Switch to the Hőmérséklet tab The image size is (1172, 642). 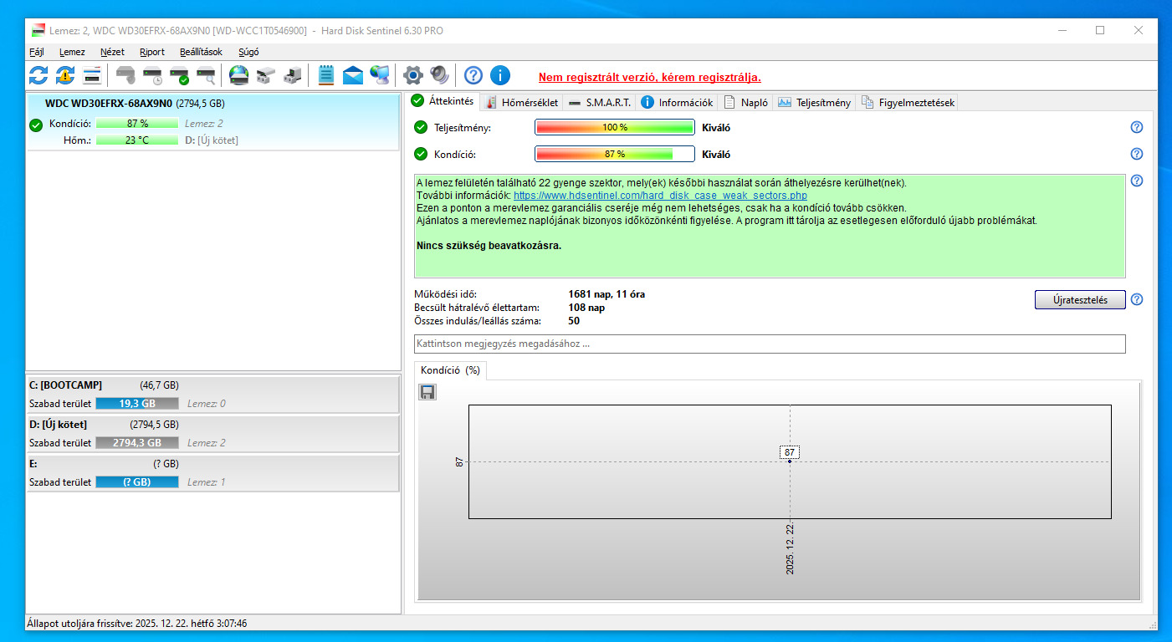[x=521, y=102]
